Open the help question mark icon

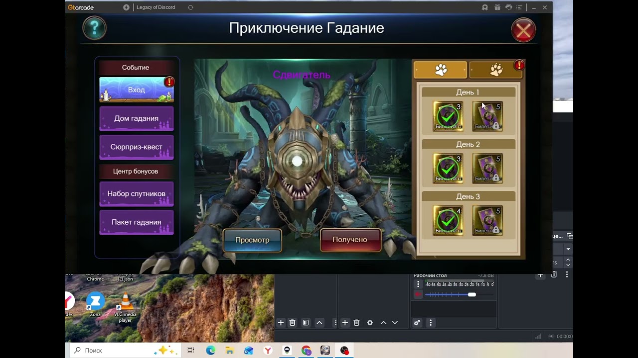[x=94, y=28]
